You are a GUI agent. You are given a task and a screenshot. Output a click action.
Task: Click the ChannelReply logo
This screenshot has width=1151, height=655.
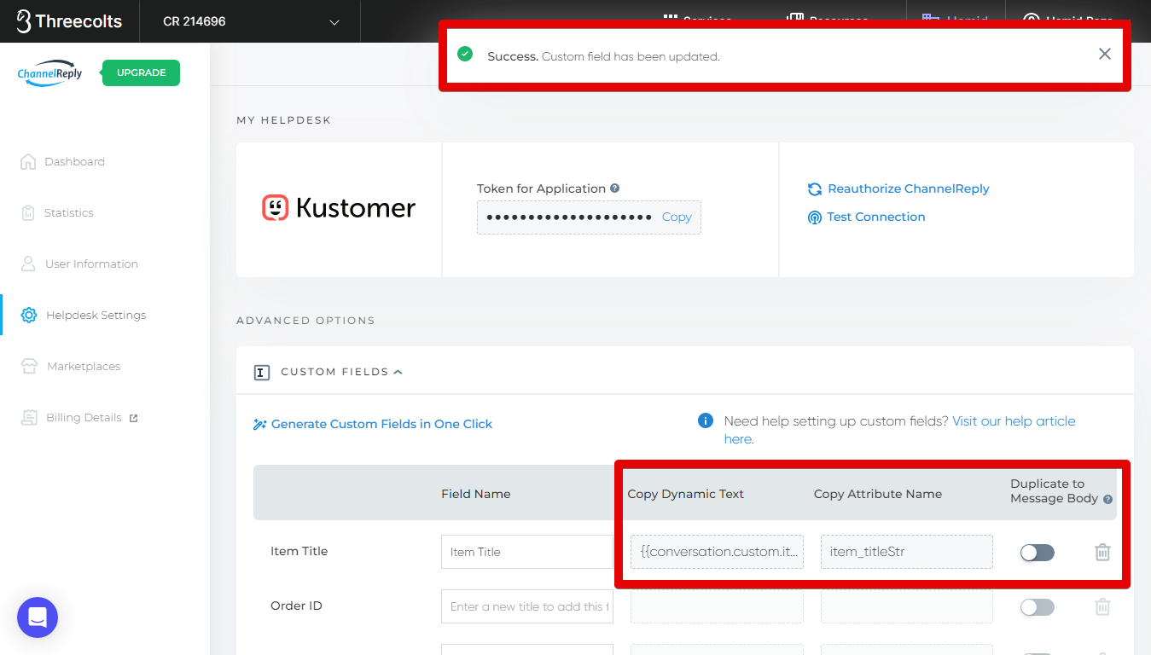(49, 73)
